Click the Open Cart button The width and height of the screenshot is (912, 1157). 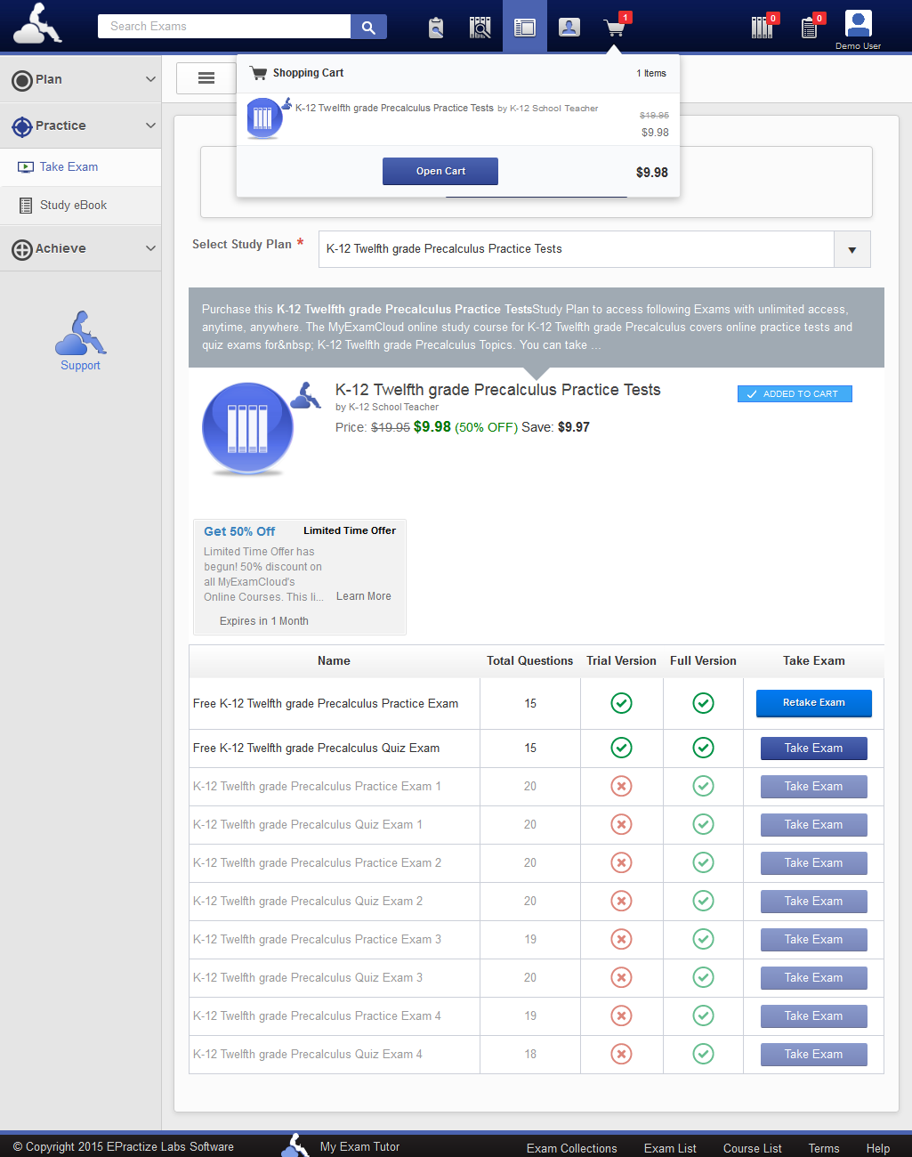pos(440,171)
